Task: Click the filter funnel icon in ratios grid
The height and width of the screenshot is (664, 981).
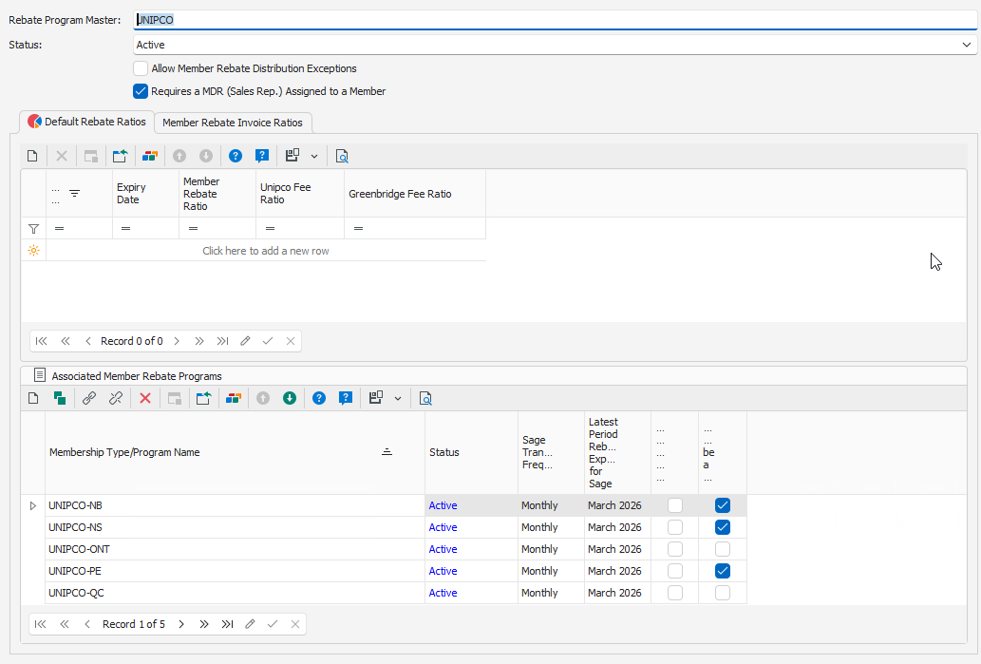Action: pos(34,229)
